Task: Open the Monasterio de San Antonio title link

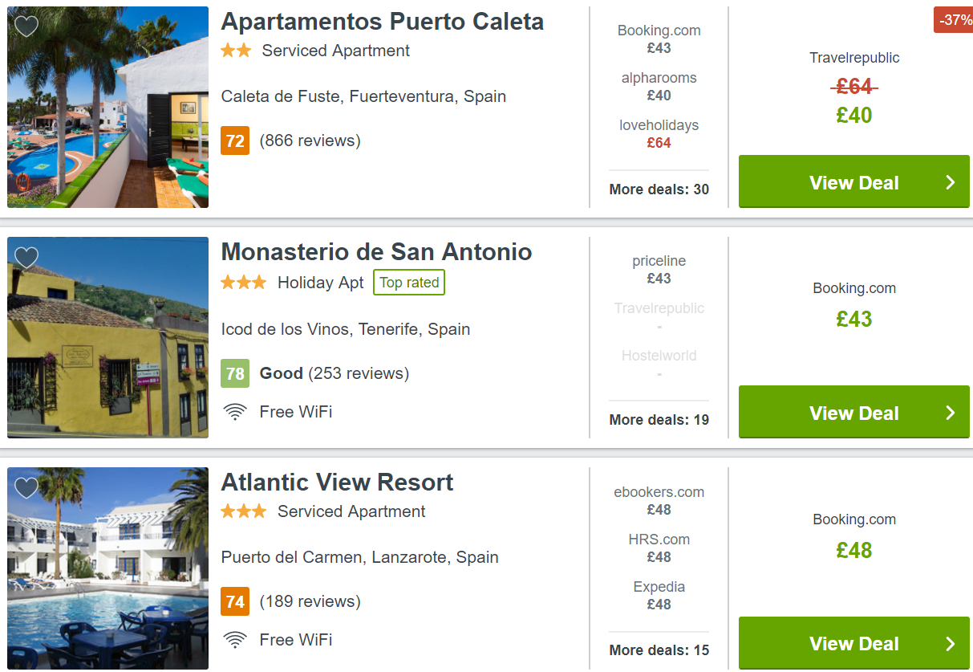Action: coord(376,251)
